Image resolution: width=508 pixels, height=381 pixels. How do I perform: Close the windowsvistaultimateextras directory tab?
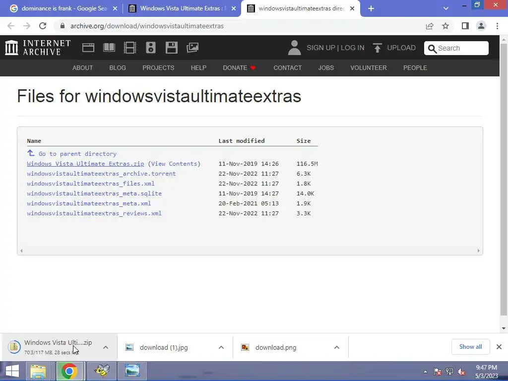click(x=352, y=8)
